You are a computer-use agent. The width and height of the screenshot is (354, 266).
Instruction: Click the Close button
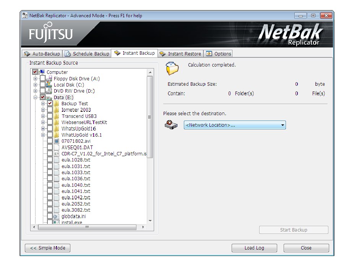point(306,248)
